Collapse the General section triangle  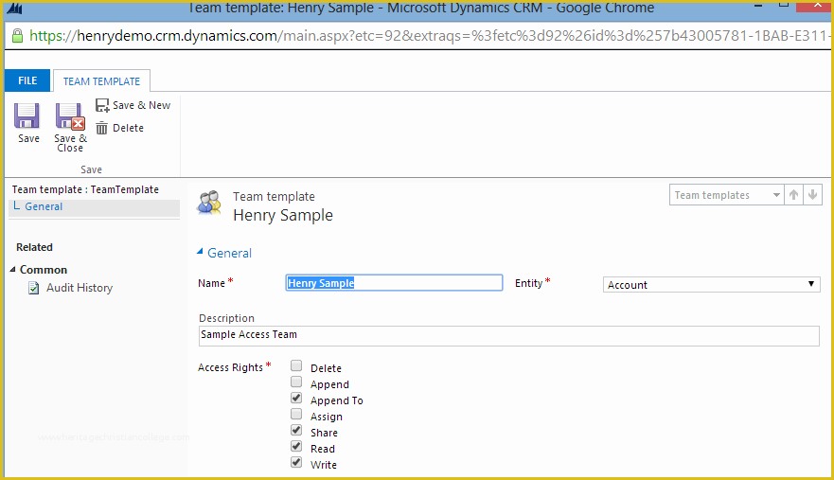tap(200, 252)
